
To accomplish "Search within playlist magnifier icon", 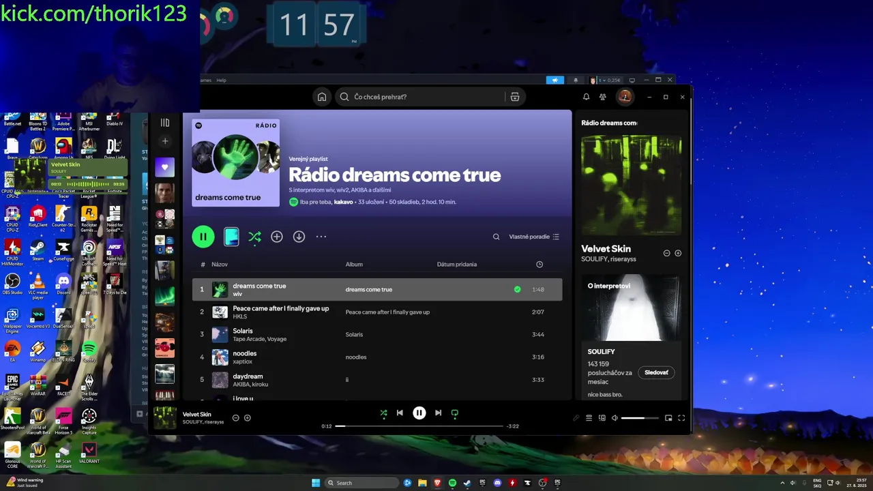I will (x=497, y=237).
